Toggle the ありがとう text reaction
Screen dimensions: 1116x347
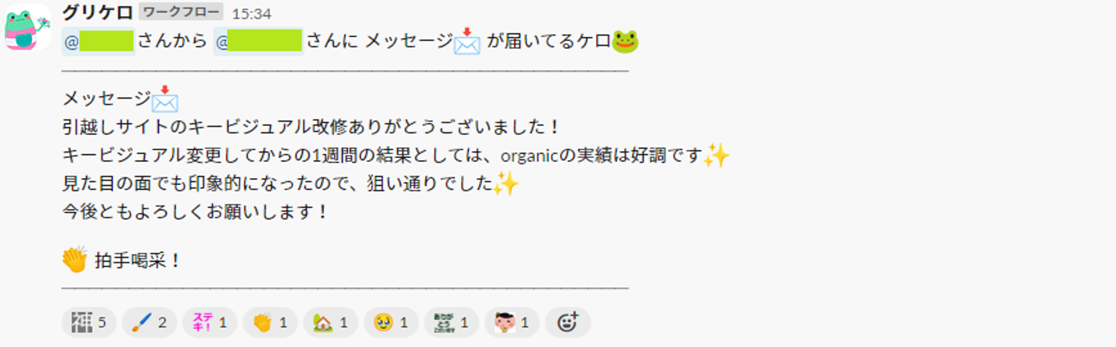click(x=452, y=322)
